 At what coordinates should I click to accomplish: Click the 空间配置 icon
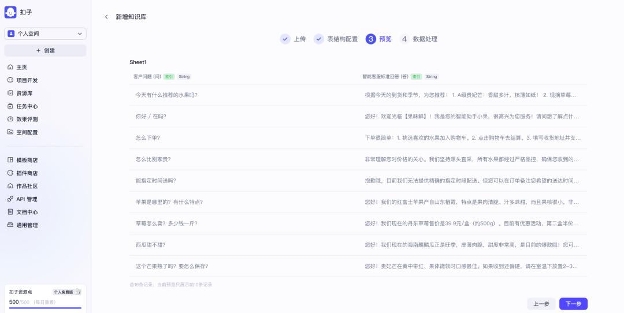click(10, 132)
